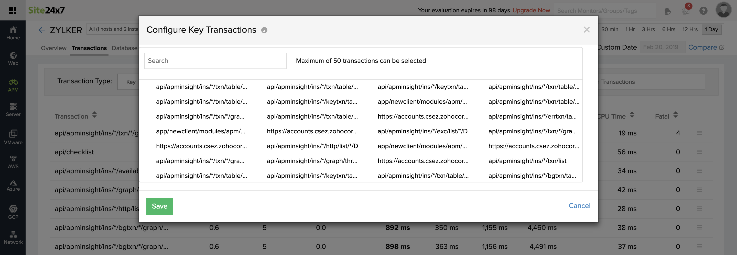The height and width of the screenshot is (255, 737).
Task: Select the api/apminsight/ins/*/txn/list transaction
Action: [x=527, y=161]
